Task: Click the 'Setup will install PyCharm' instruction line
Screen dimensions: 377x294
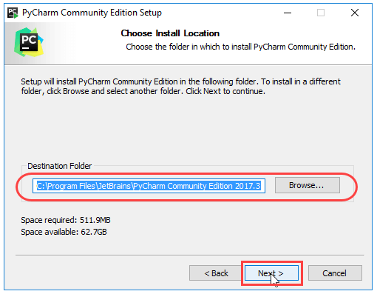Action: [180, 81]
